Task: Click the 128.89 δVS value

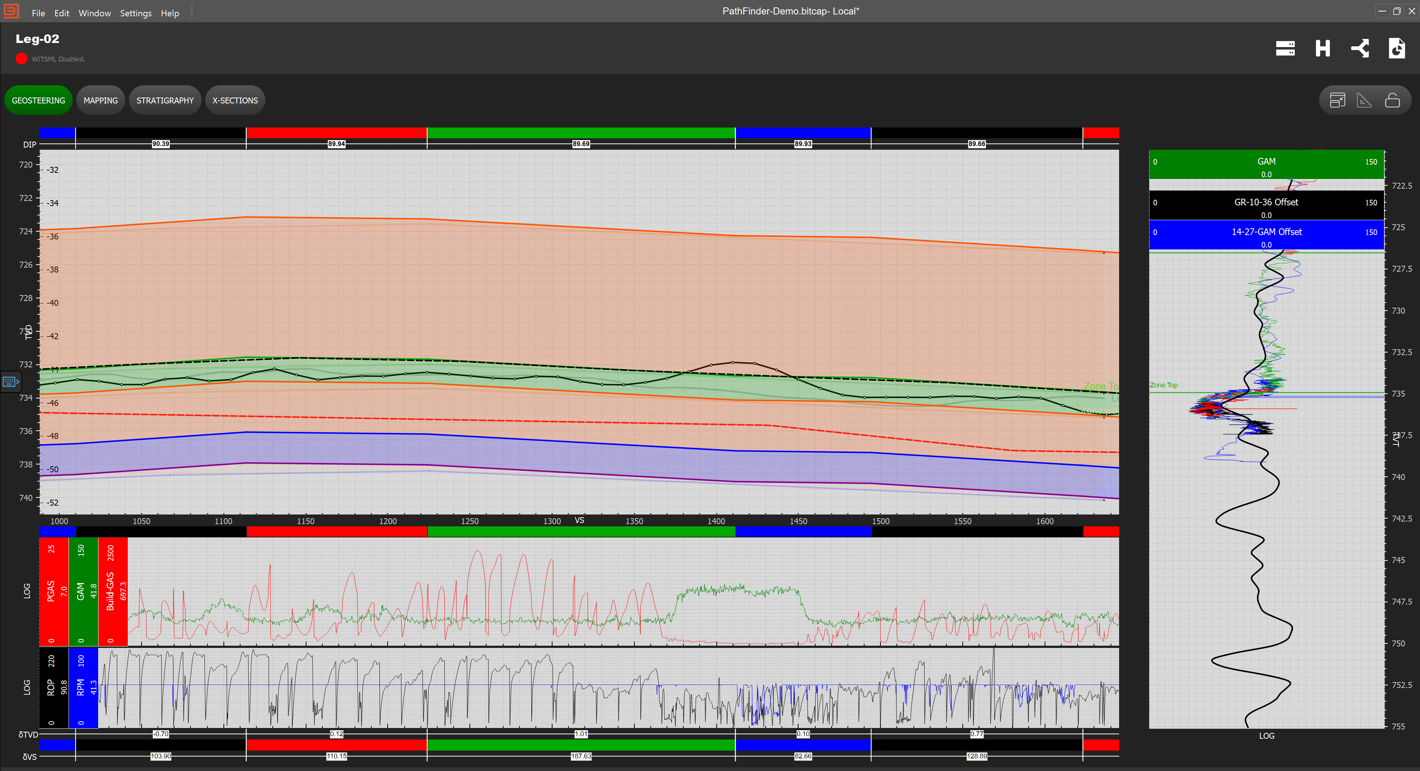Action: point(977,756)
